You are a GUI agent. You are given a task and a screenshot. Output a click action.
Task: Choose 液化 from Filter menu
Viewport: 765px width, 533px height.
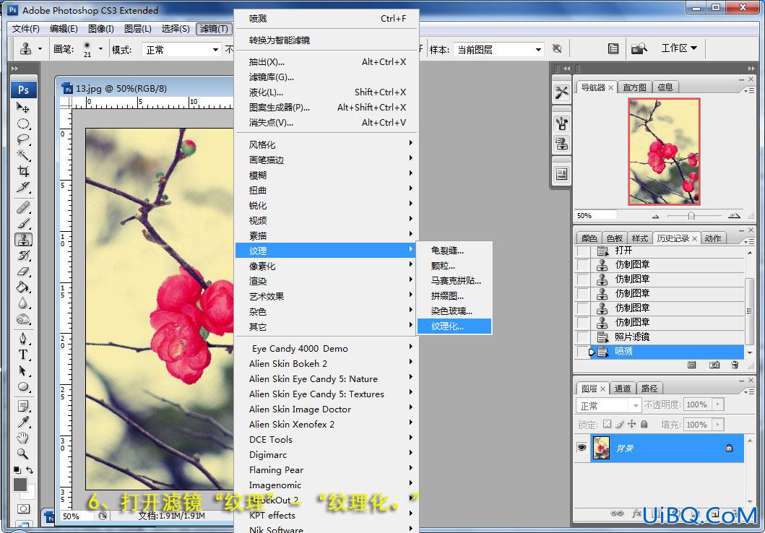[327, 92]
